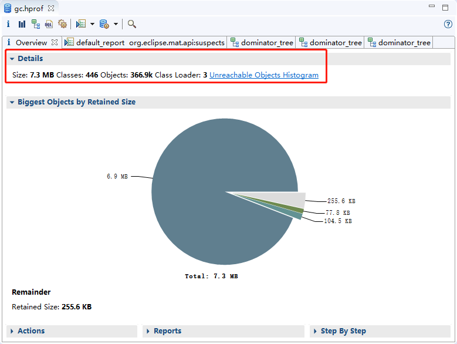Viewport: 457px width, 344px height.
Task: Click the Remainder heading
Action: click(x=31, y=292)
